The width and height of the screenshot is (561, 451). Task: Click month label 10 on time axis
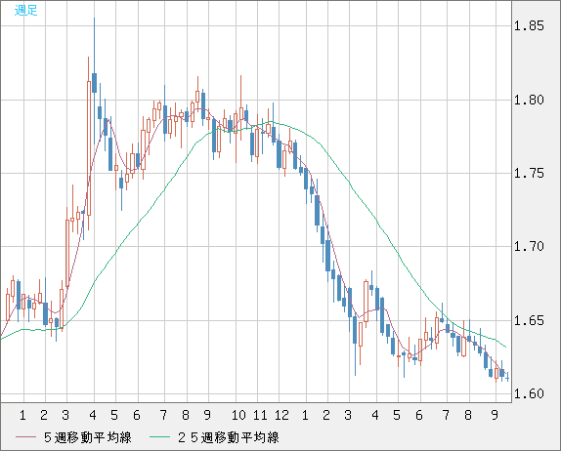[238, 415]
